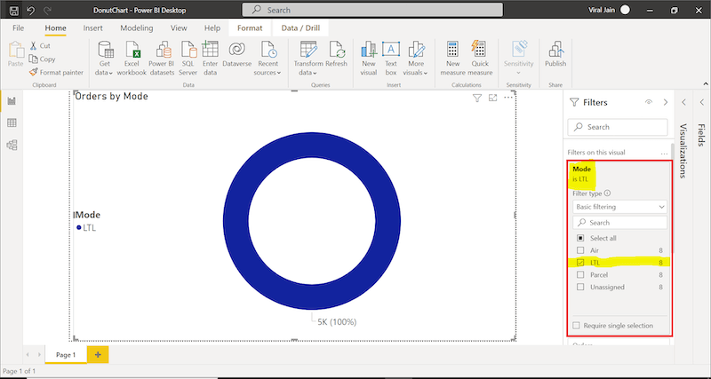Open the Dataverse connector
Screen dimensions: 711x379
[236, 54]
